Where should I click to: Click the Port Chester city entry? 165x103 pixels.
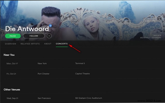(44, 74)
